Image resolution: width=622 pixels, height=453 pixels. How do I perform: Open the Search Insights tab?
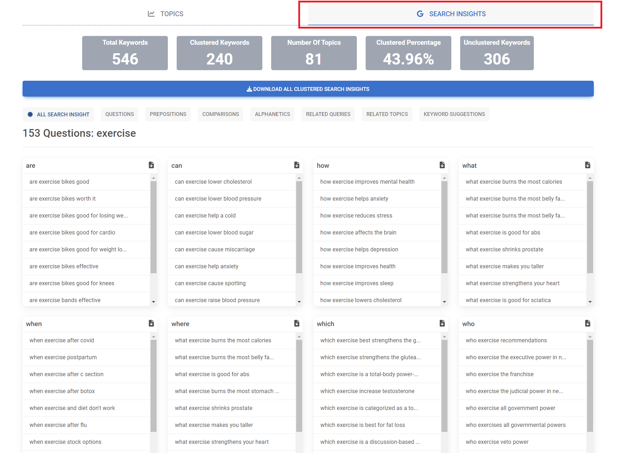coord(451,14)
